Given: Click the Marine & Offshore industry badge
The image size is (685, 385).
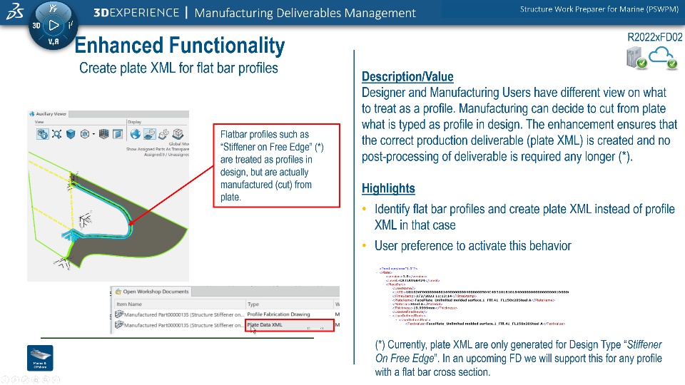Looking at the screenshot, I should click(40, 358).
